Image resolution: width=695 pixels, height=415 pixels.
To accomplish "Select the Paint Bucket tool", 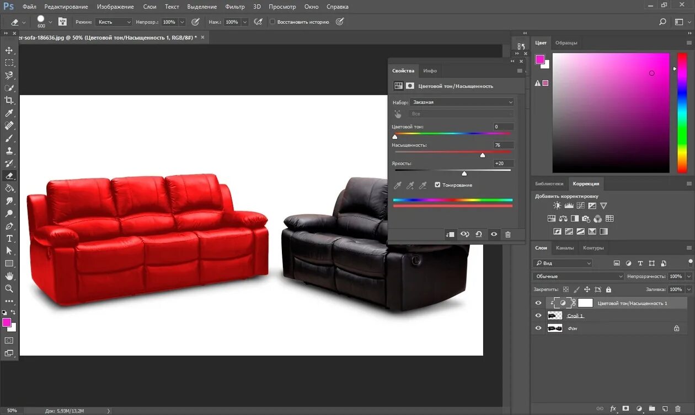I will click(x=9, y=188).
